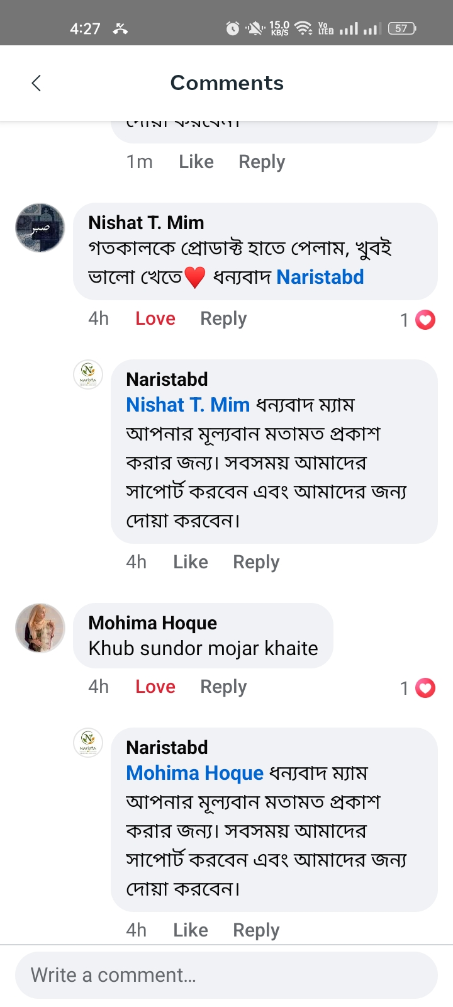Open Nishat T. Mim's profile picture
The image size is (453, 1007).
point(40,228)
